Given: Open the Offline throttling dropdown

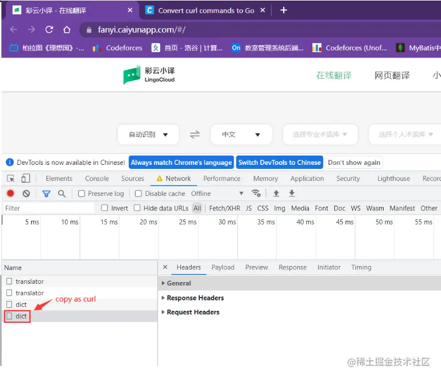Looking at the screenshot, I should 217,194.
